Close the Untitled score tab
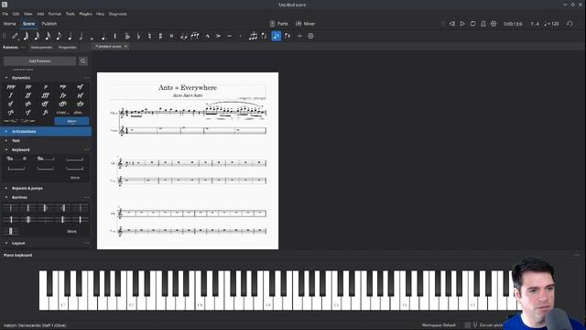This screenshot has width=586, height=330. (126, 47)
